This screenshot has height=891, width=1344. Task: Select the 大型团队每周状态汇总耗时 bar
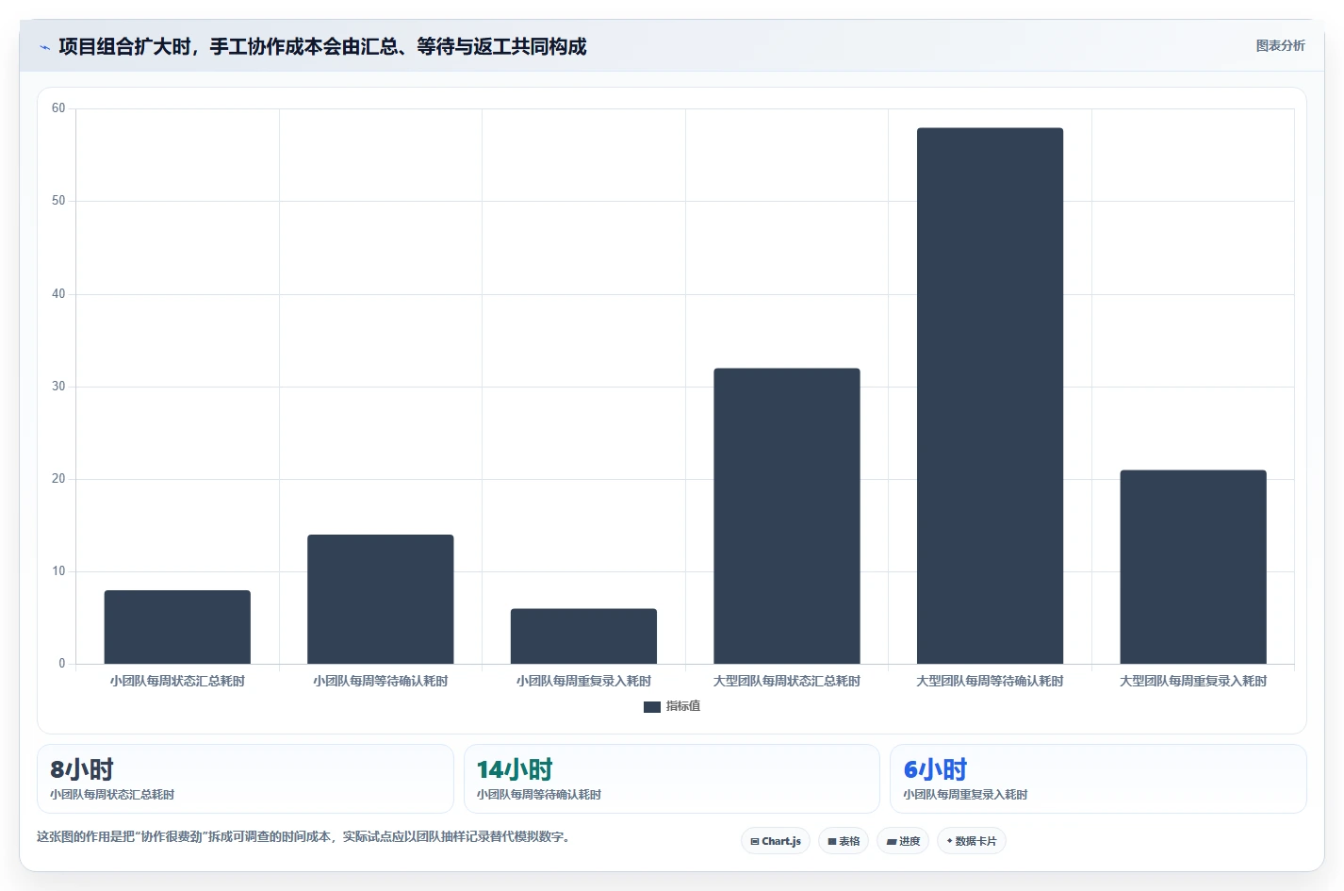coord(787,516)
